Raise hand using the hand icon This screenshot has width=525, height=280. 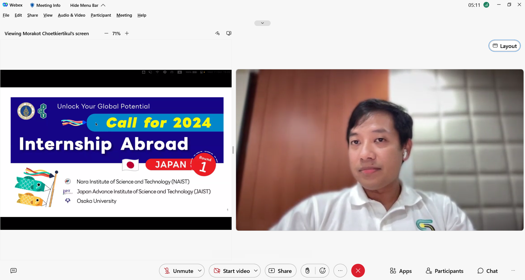point(308,271)
